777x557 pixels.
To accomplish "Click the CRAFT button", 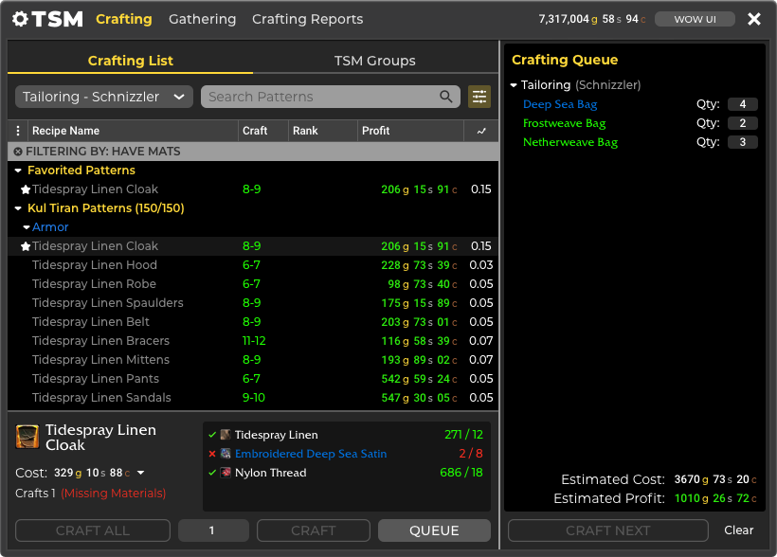I will 314,530.
